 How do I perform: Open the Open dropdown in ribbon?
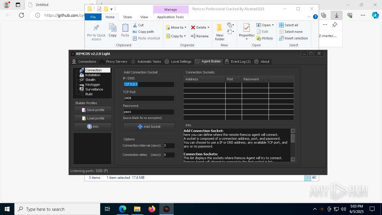[x=265, y=25]
